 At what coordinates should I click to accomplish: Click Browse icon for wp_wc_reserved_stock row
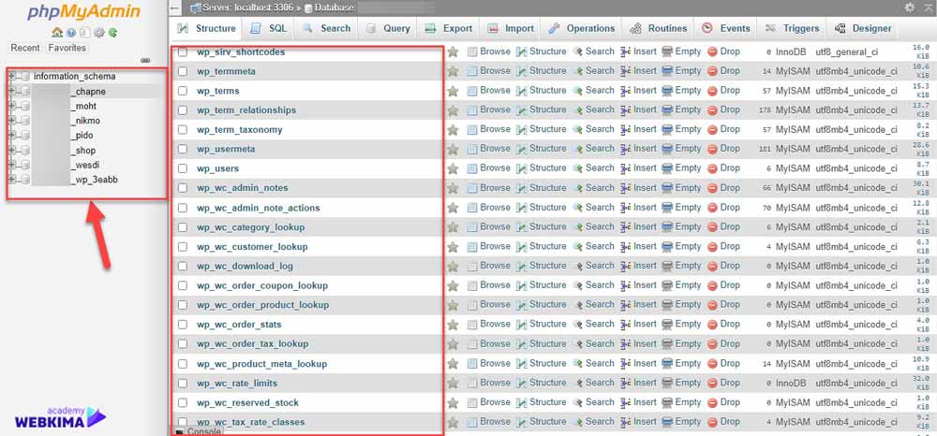tap(472, 402)
